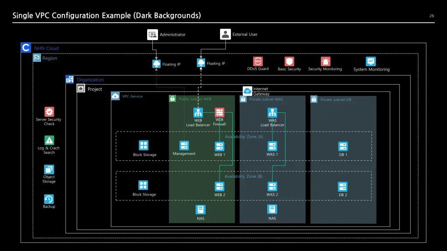Click the Organization icon
447x251 pixels.
click(69, 79)
